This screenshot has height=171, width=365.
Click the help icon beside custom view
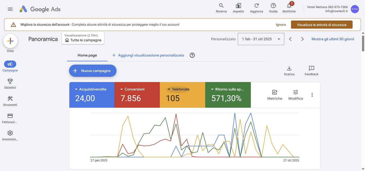[192, 55]
